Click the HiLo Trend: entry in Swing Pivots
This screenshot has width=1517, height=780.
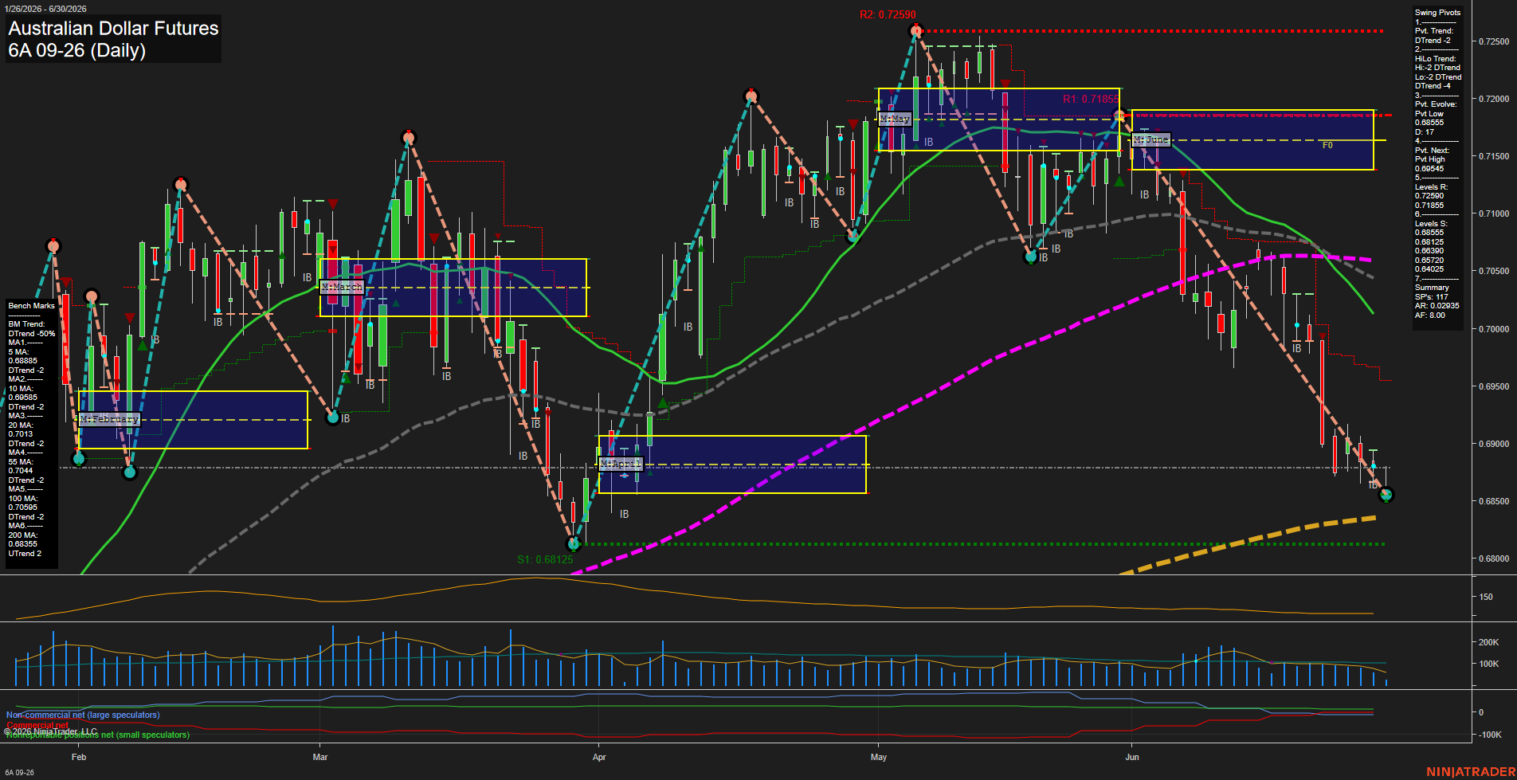(x=1436, y=59)
